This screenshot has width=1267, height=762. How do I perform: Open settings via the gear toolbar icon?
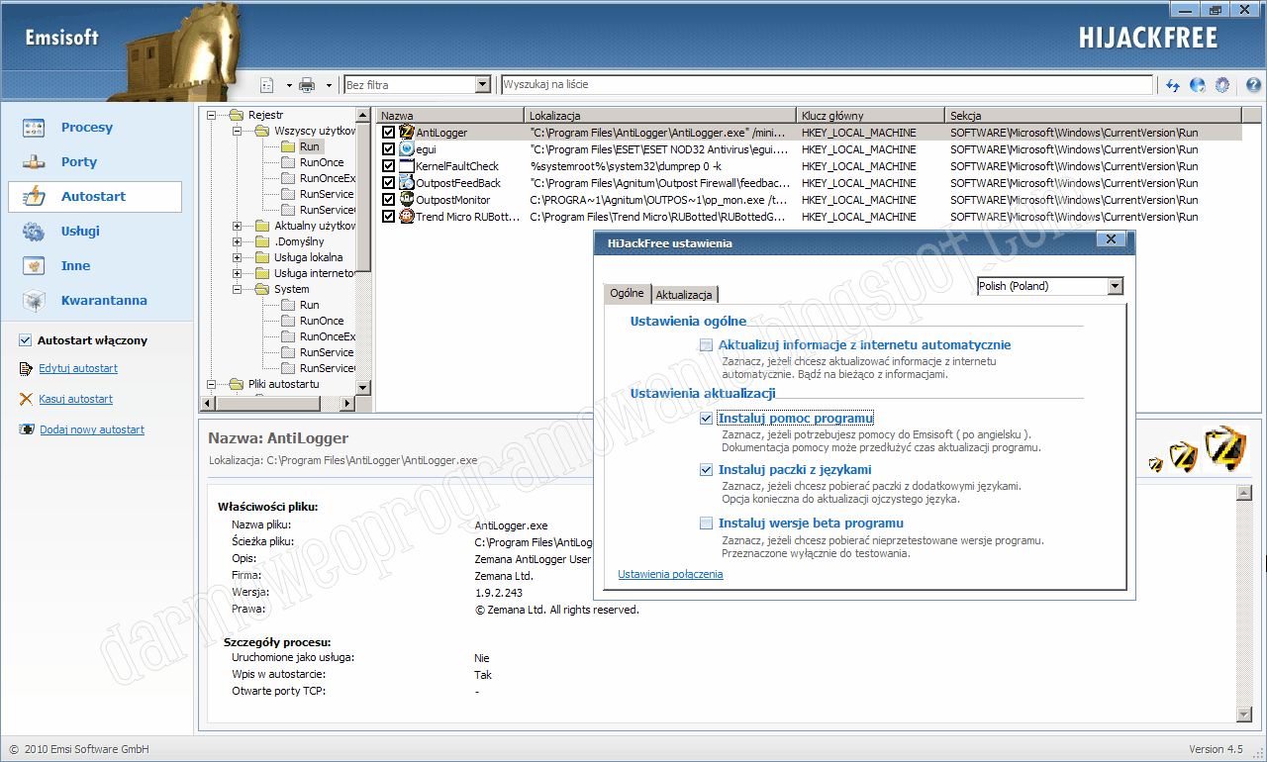[x=1222, y=85]
